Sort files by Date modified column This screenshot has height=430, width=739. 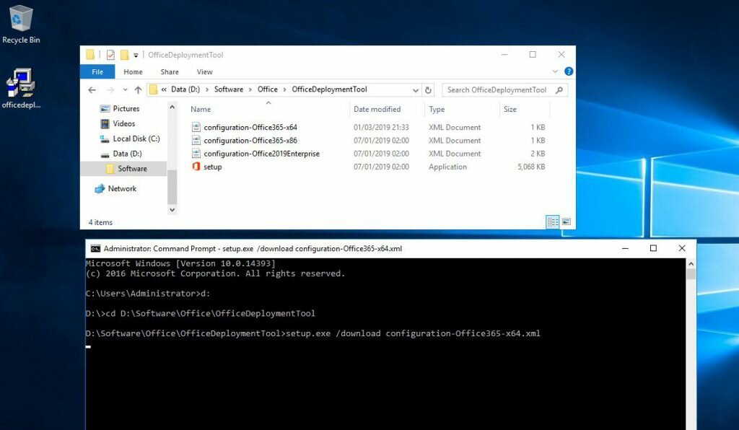[x=377, y=109]
